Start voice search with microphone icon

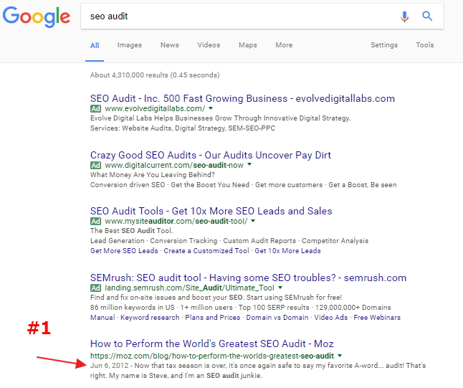[x=404, y=16]
